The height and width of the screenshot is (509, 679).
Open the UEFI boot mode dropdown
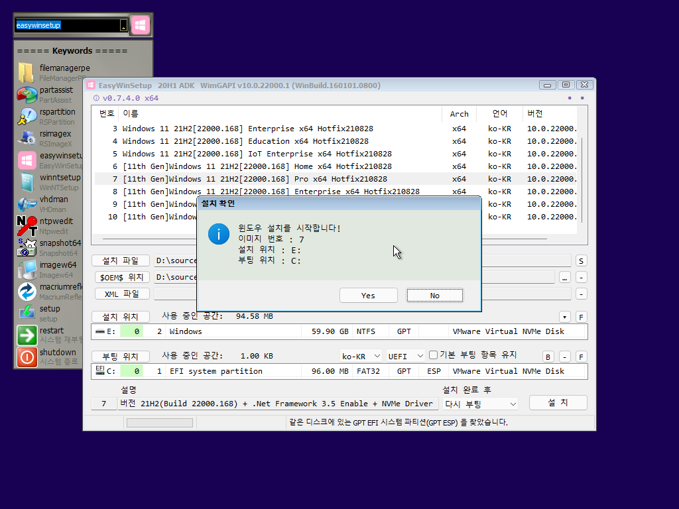[405, 356]
